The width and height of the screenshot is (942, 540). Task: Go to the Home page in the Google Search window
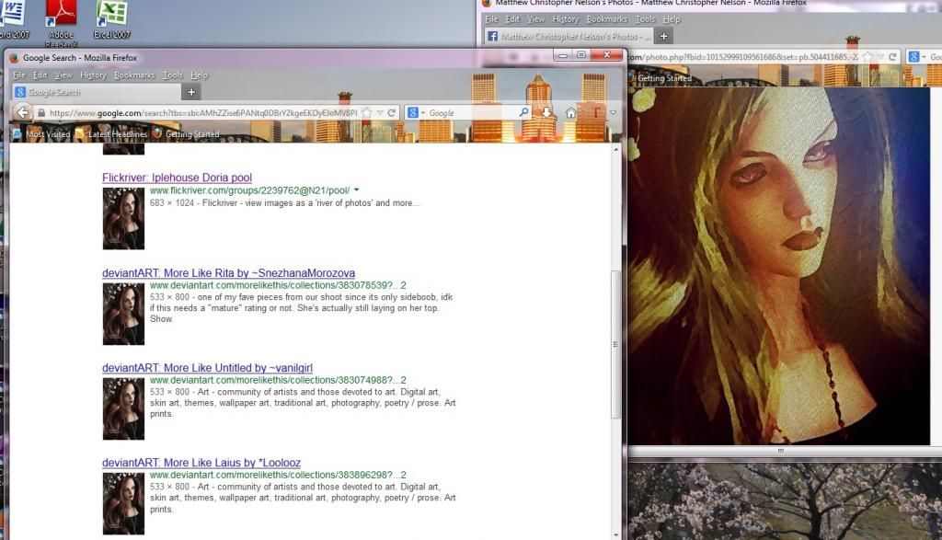click(x=570, y=112)
